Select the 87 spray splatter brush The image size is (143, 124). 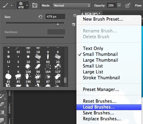point(48,79)
